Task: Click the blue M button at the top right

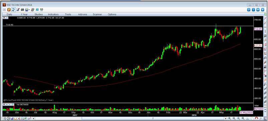Action: (x=263, y=10)
